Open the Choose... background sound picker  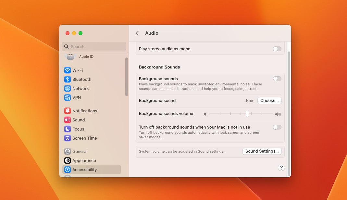point(269,101)
